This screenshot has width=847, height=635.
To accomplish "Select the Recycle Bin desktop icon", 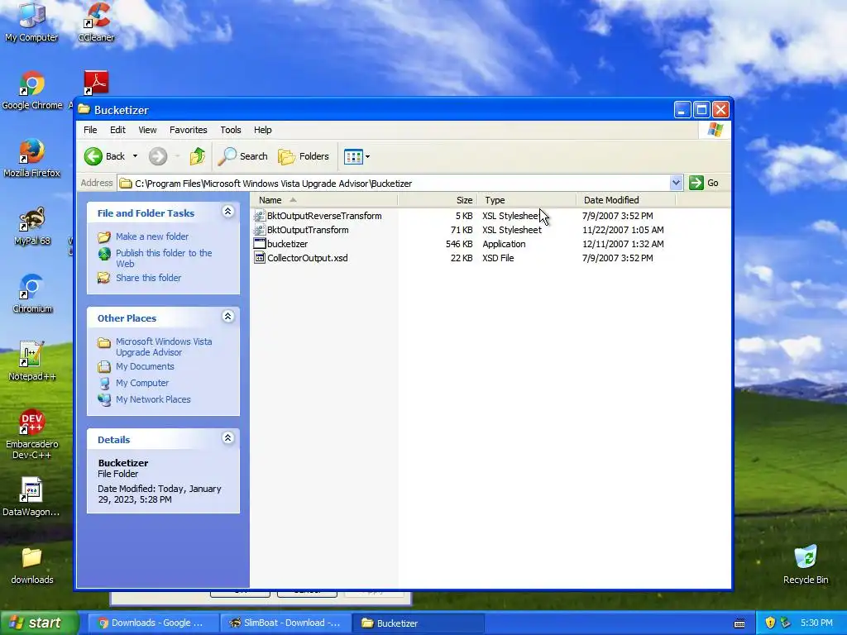I will pos(806,565).
